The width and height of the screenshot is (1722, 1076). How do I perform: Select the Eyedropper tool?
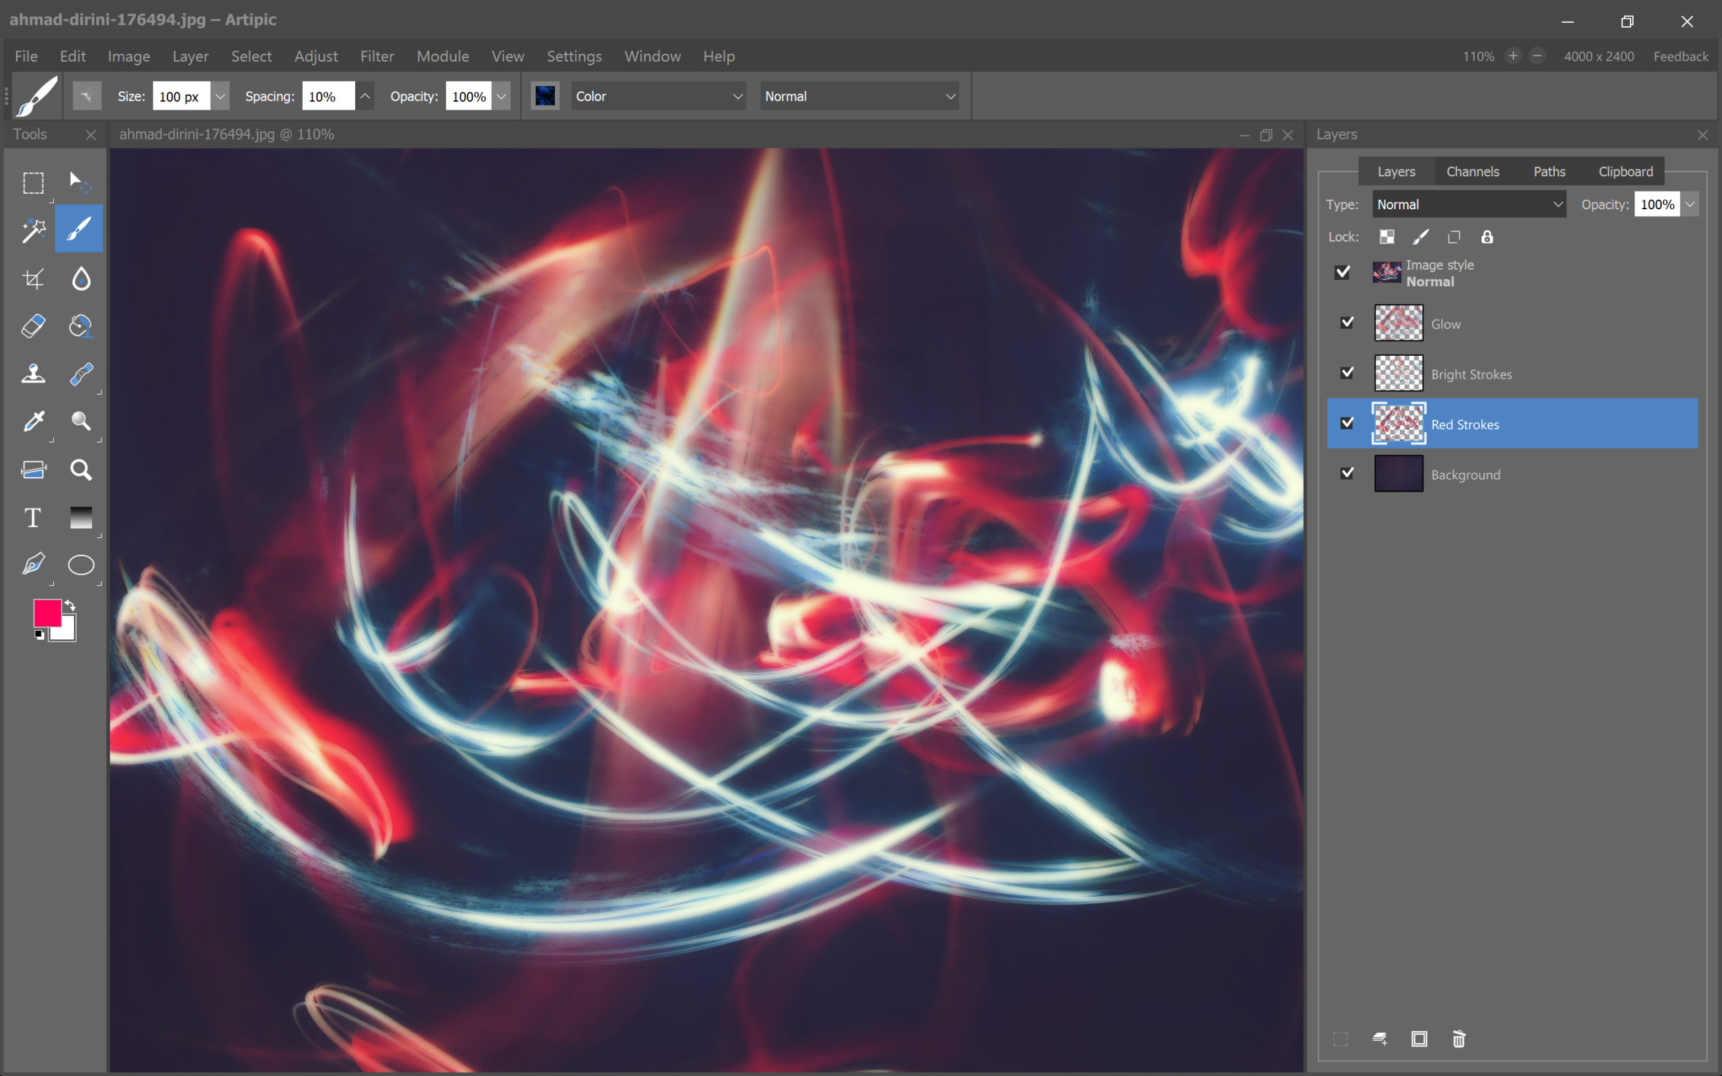[x=33, y=421]
